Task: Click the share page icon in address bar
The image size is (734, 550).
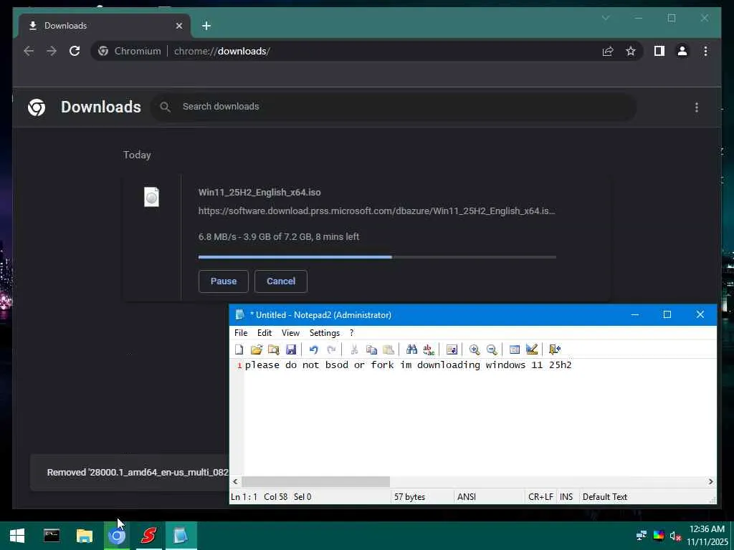Action: point(608,51)
